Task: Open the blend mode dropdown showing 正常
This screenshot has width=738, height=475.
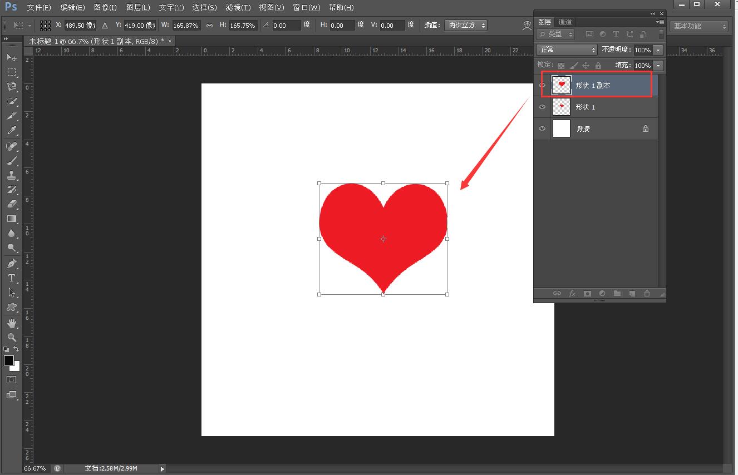Action: click(565, 50)
